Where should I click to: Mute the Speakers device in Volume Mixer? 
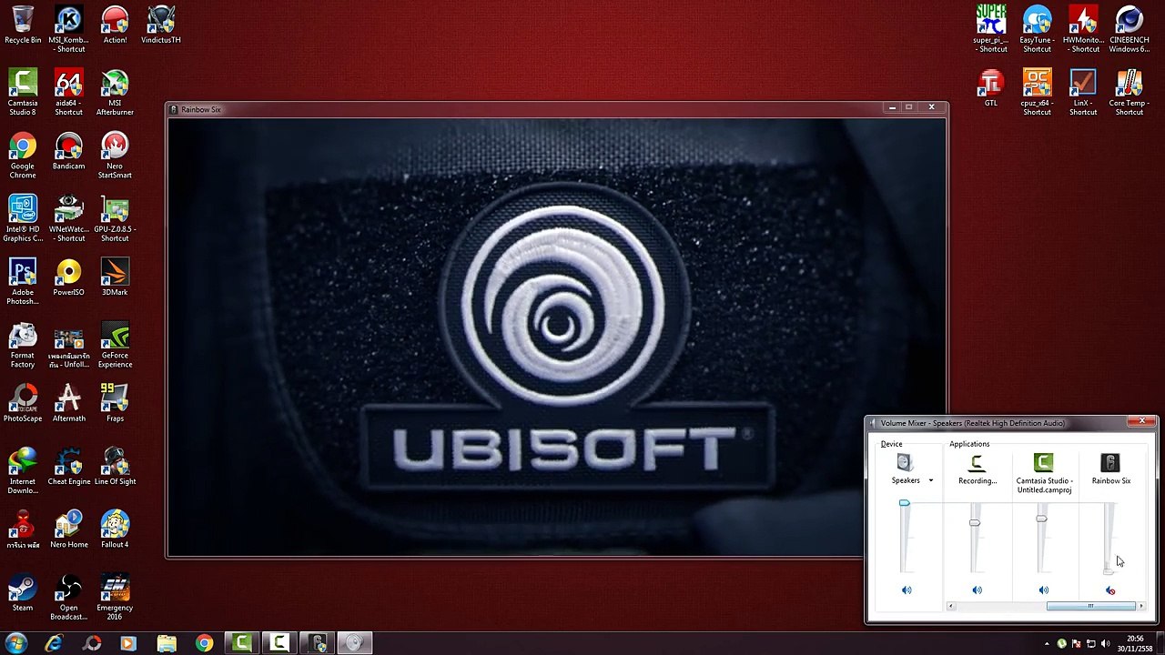pyautogui.click(x=907, y=590)
